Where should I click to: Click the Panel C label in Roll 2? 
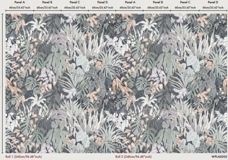tap(186, 2)
